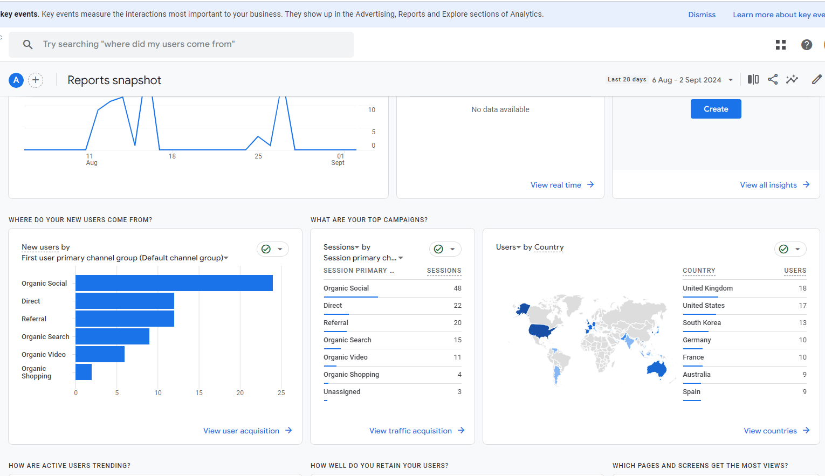This screenshot has width=825, height=476.
Task: Open View countries link
Action: tap(770, 431)
